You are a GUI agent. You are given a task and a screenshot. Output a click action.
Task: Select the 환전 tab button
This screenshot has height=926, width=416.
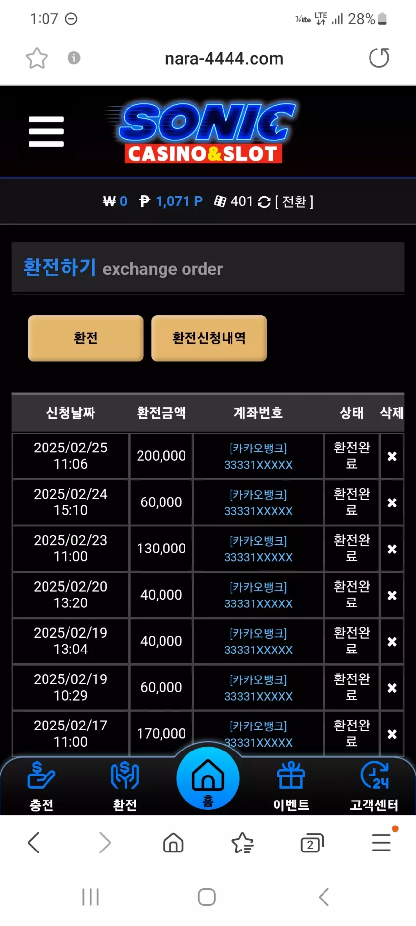(86, 338)
